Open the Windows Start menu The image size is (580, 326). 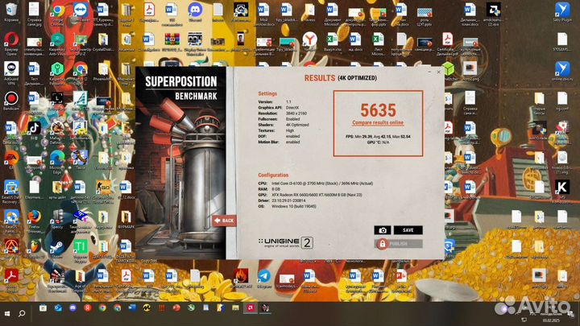tap(7, 313)
